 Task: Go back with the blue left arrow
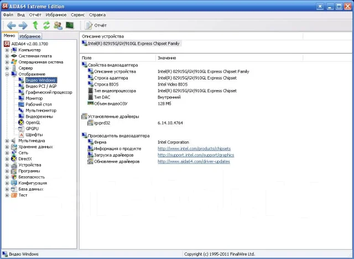pos(11,25)
